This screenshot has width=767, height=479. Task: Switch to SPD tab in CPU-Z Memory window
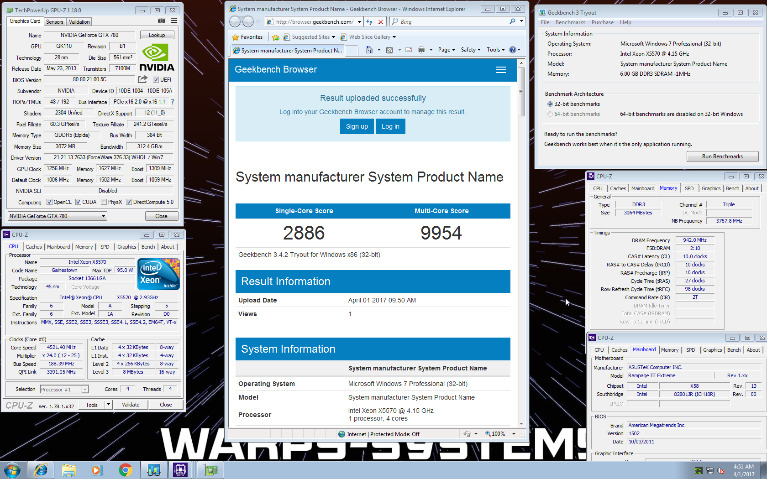pyautogui.click(x=689, y=188)
